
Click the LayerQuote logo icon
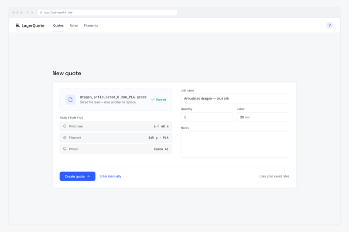coord(17,26)
